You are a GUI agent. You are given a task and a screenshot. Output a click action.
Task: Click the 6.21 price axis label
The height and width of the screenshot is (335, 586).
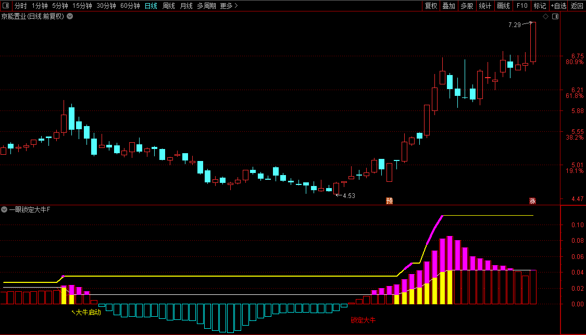(x=577, y=90)
